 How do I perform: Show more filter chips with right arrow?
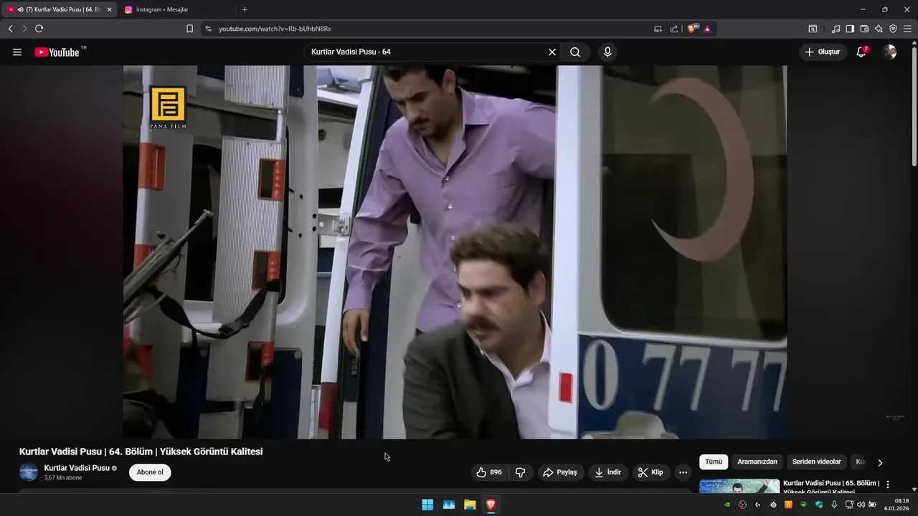click(x=880, y=462)
